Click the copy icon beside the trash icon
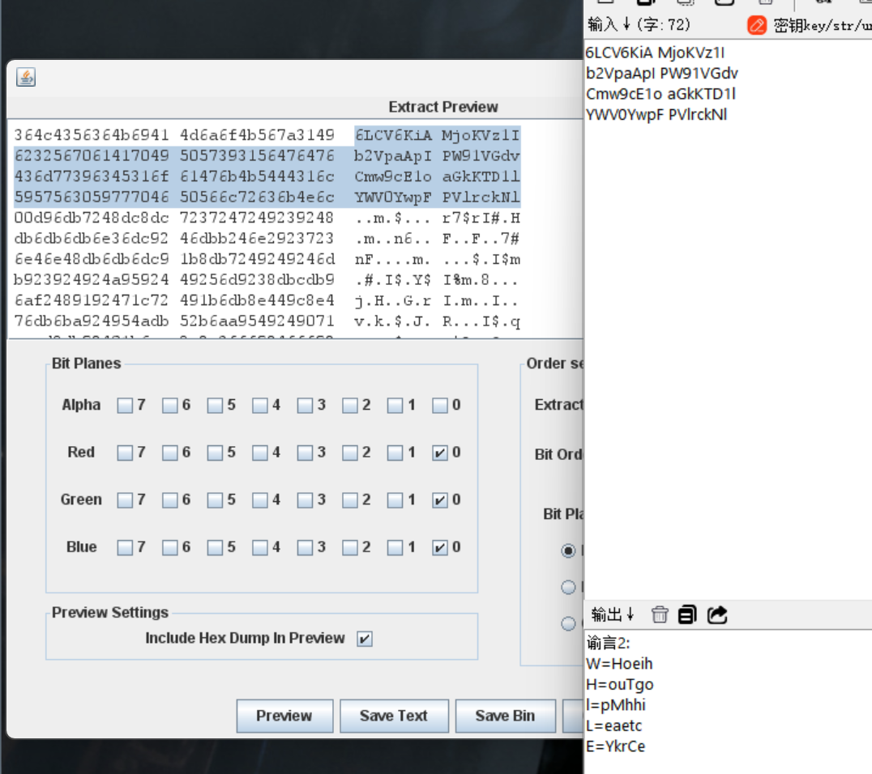The image size is (872, 774). coord(687,615)
